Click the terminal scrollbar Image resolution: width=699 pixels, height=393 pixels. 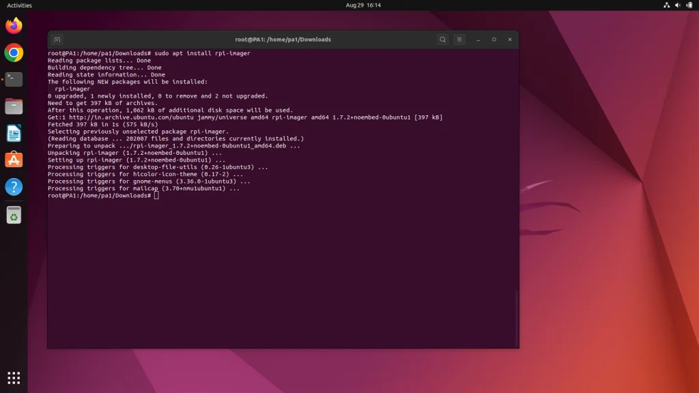pos(517,318)
